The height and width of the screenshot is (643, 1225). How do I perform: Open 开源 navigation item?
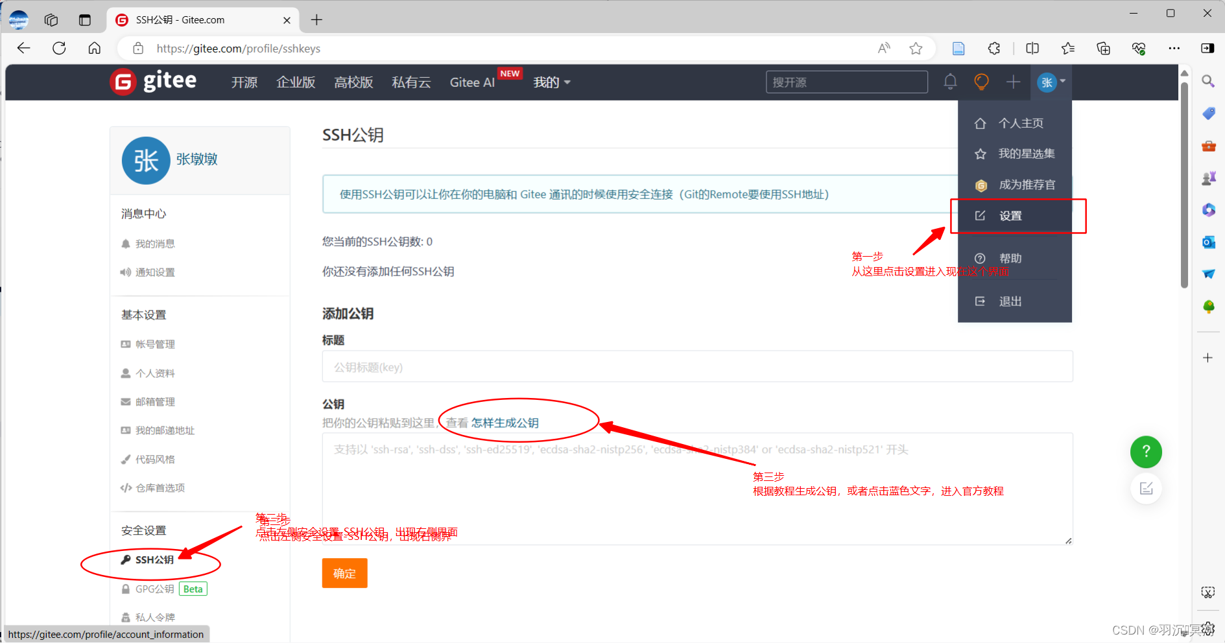(x=244, y=82)
